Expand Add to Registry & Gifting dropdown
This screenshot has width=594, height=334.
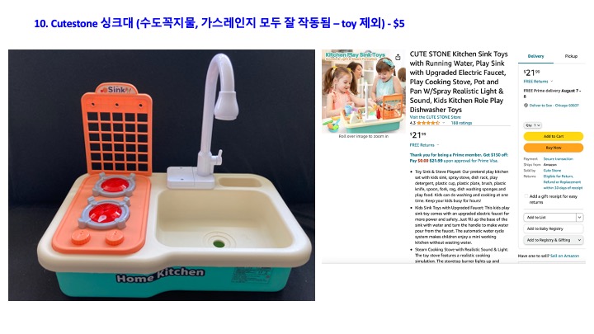coord(553,240)
